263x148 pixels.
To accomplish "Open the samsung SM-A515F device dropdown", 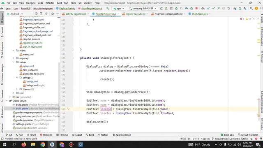I will point(143,8).
